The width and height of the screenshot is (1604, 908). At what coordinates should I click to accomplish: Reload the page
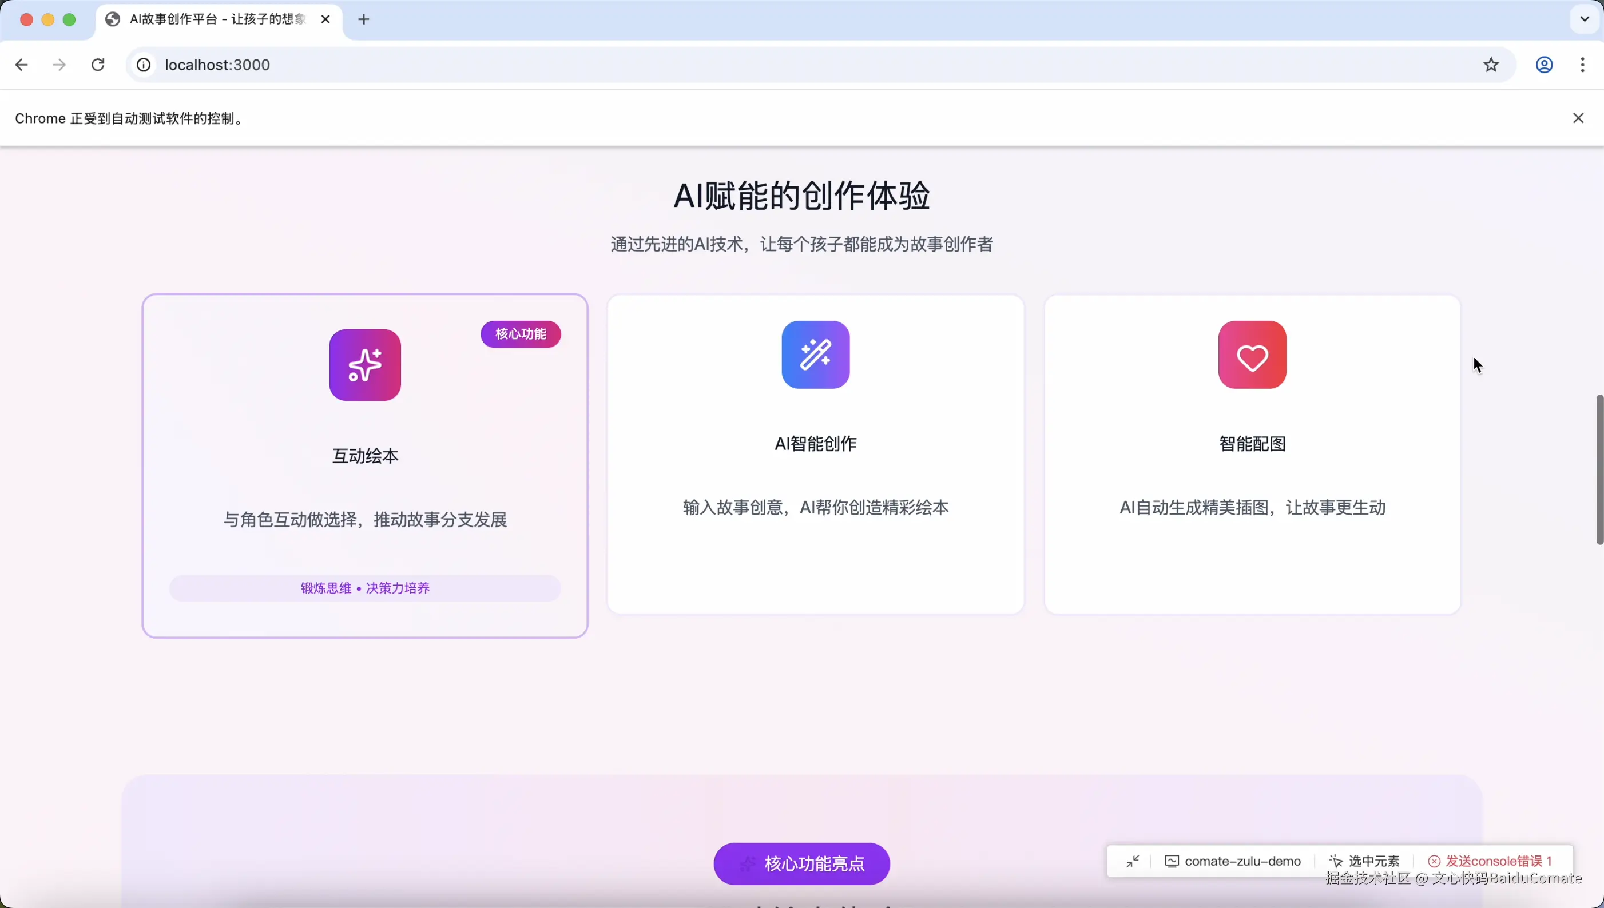[98, 65]
